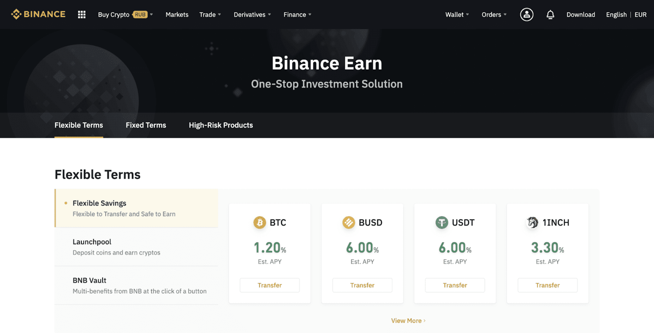The height and width of the screenshot is (333, 654).
Task: Expand the Trade dropdown menu
Action: point(210,14)
